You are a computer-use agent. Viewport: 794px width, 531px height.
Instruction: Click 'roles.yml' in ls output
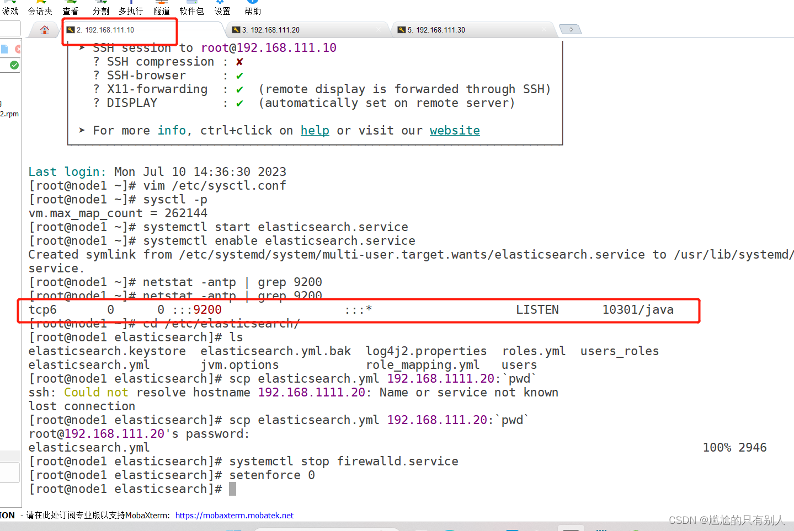(534, 351)
